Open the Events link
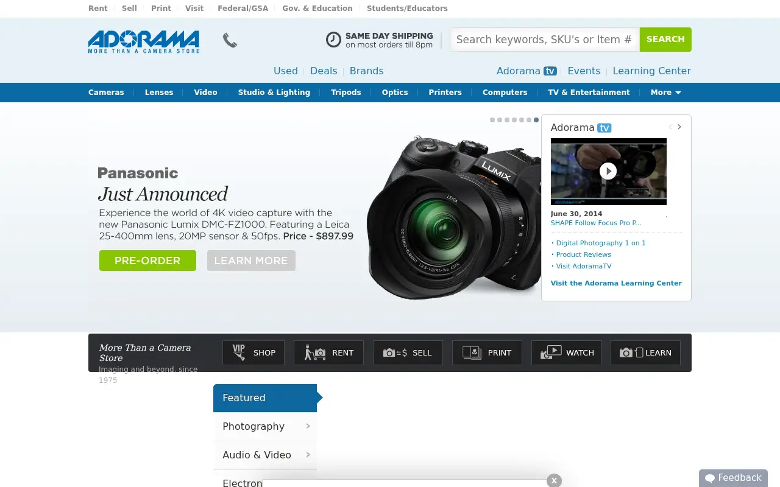The height and width of the screenshot is (487, 780). 584,71
